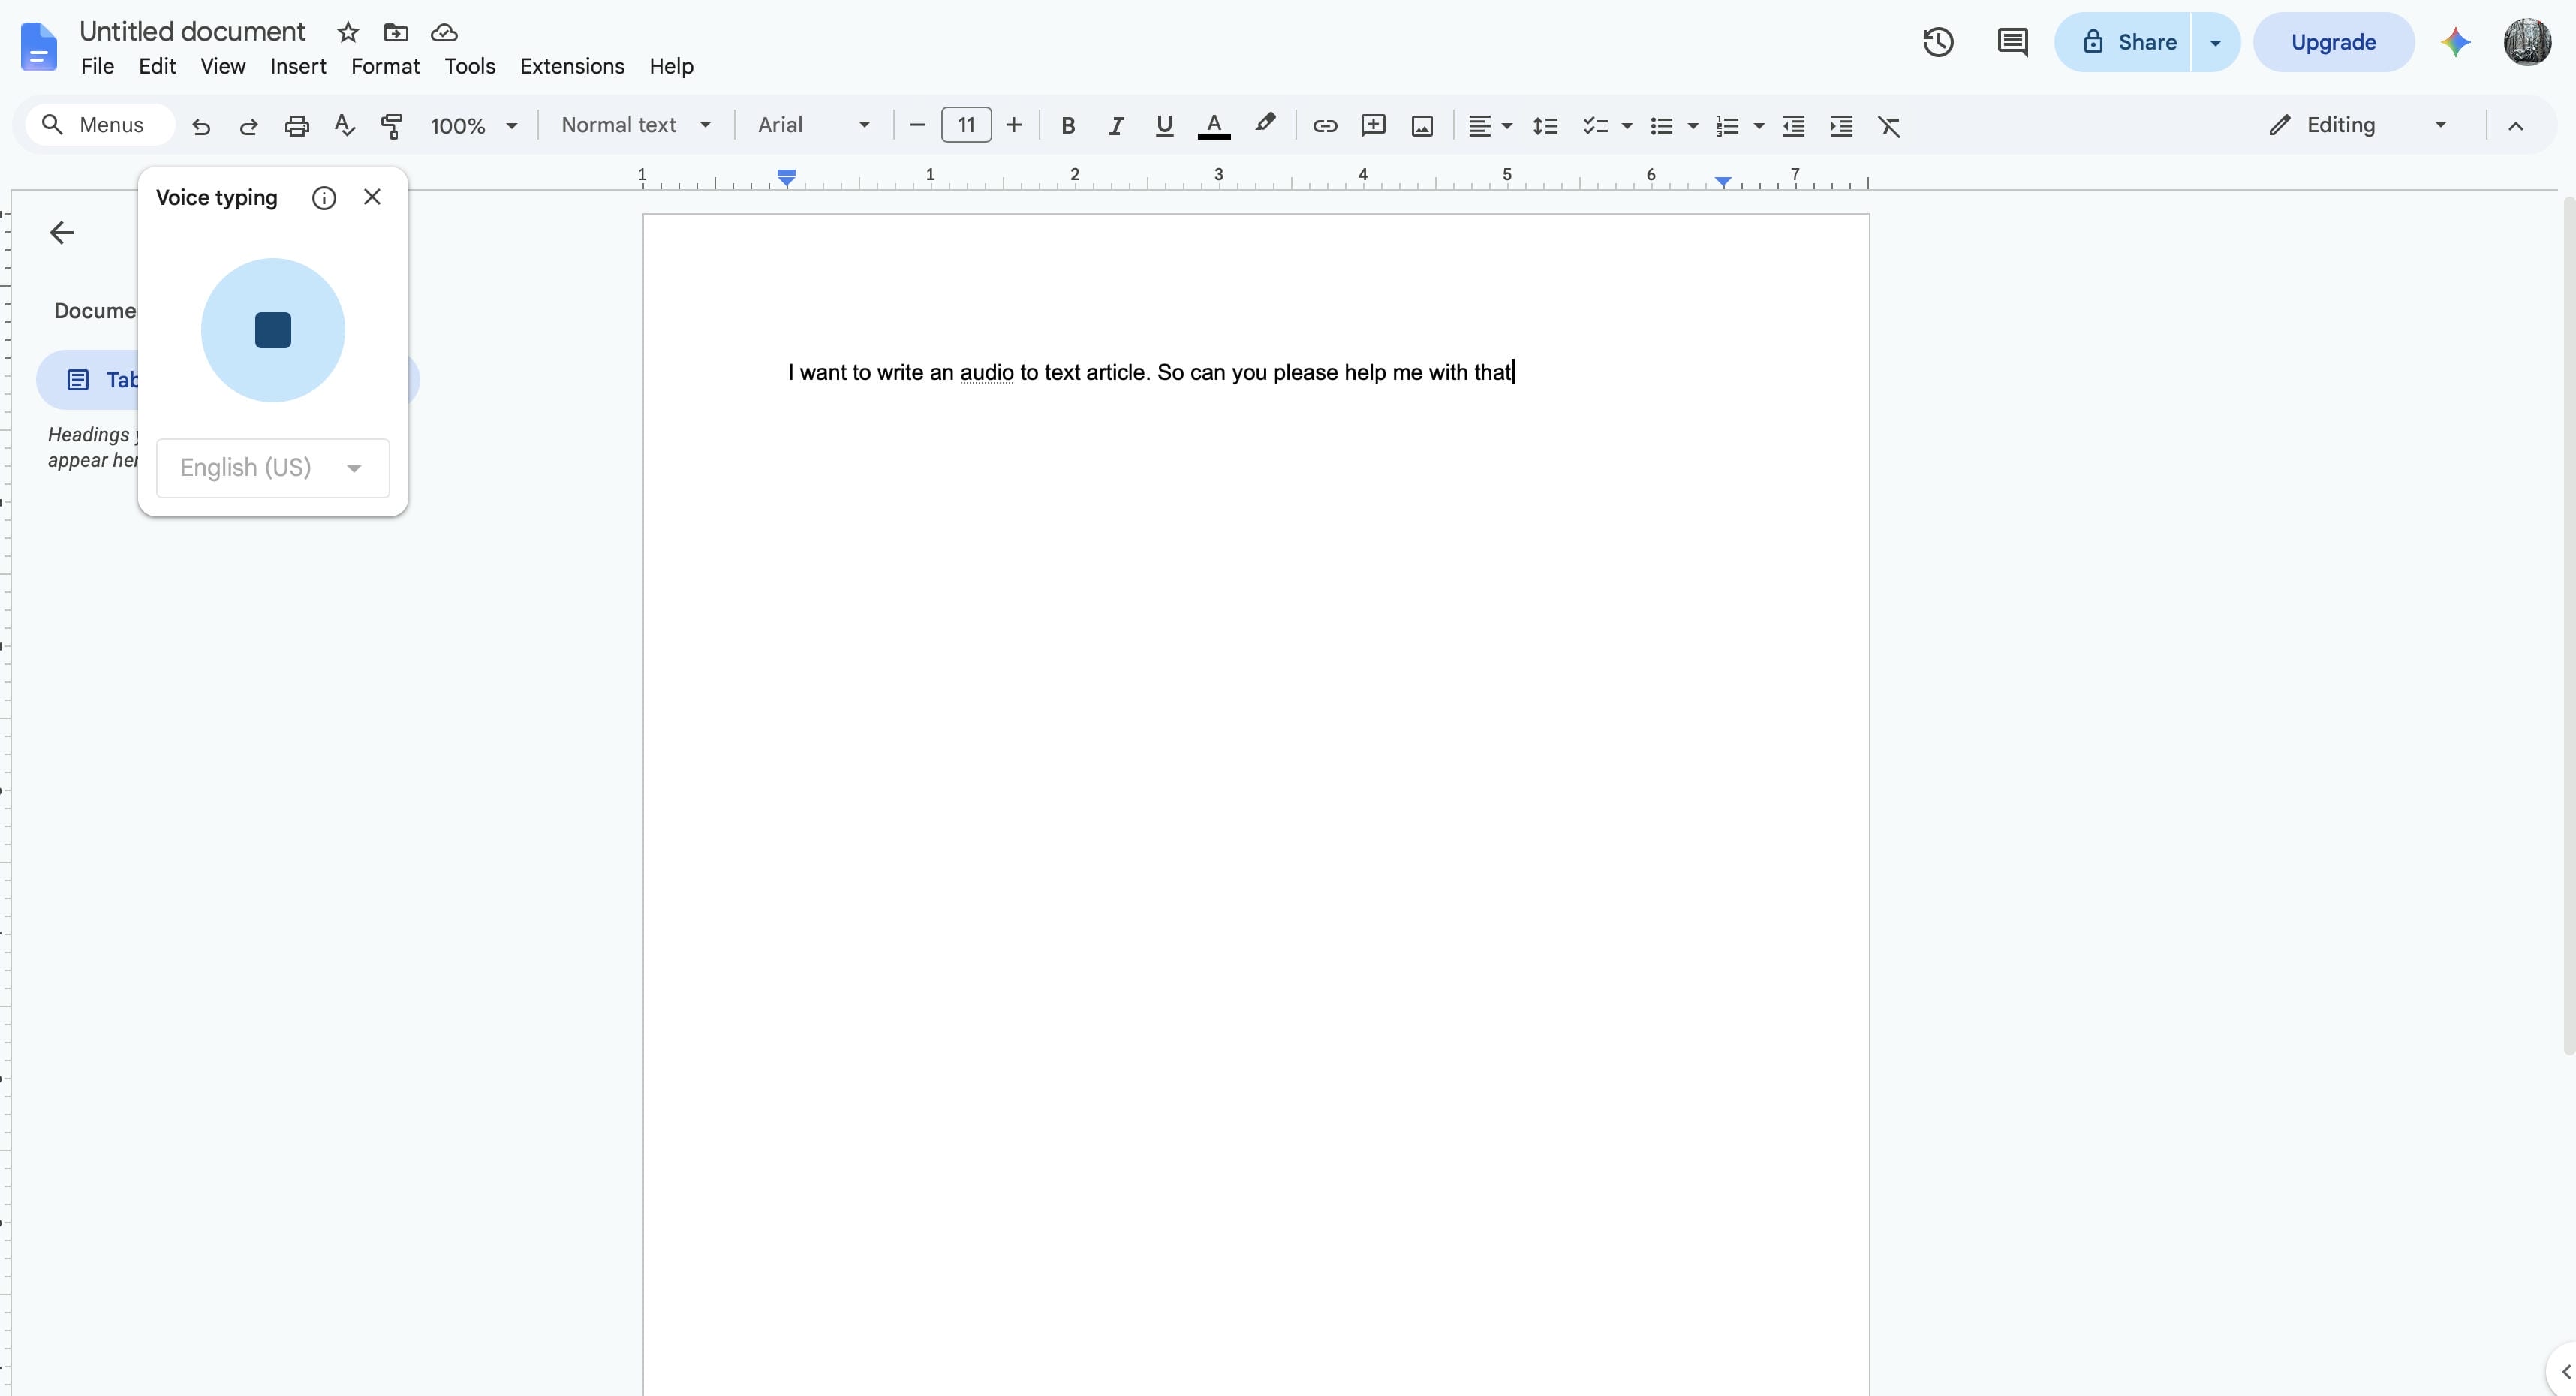
Task: Open Gemini sparkle assistant icon
Action: point(2455,42)
